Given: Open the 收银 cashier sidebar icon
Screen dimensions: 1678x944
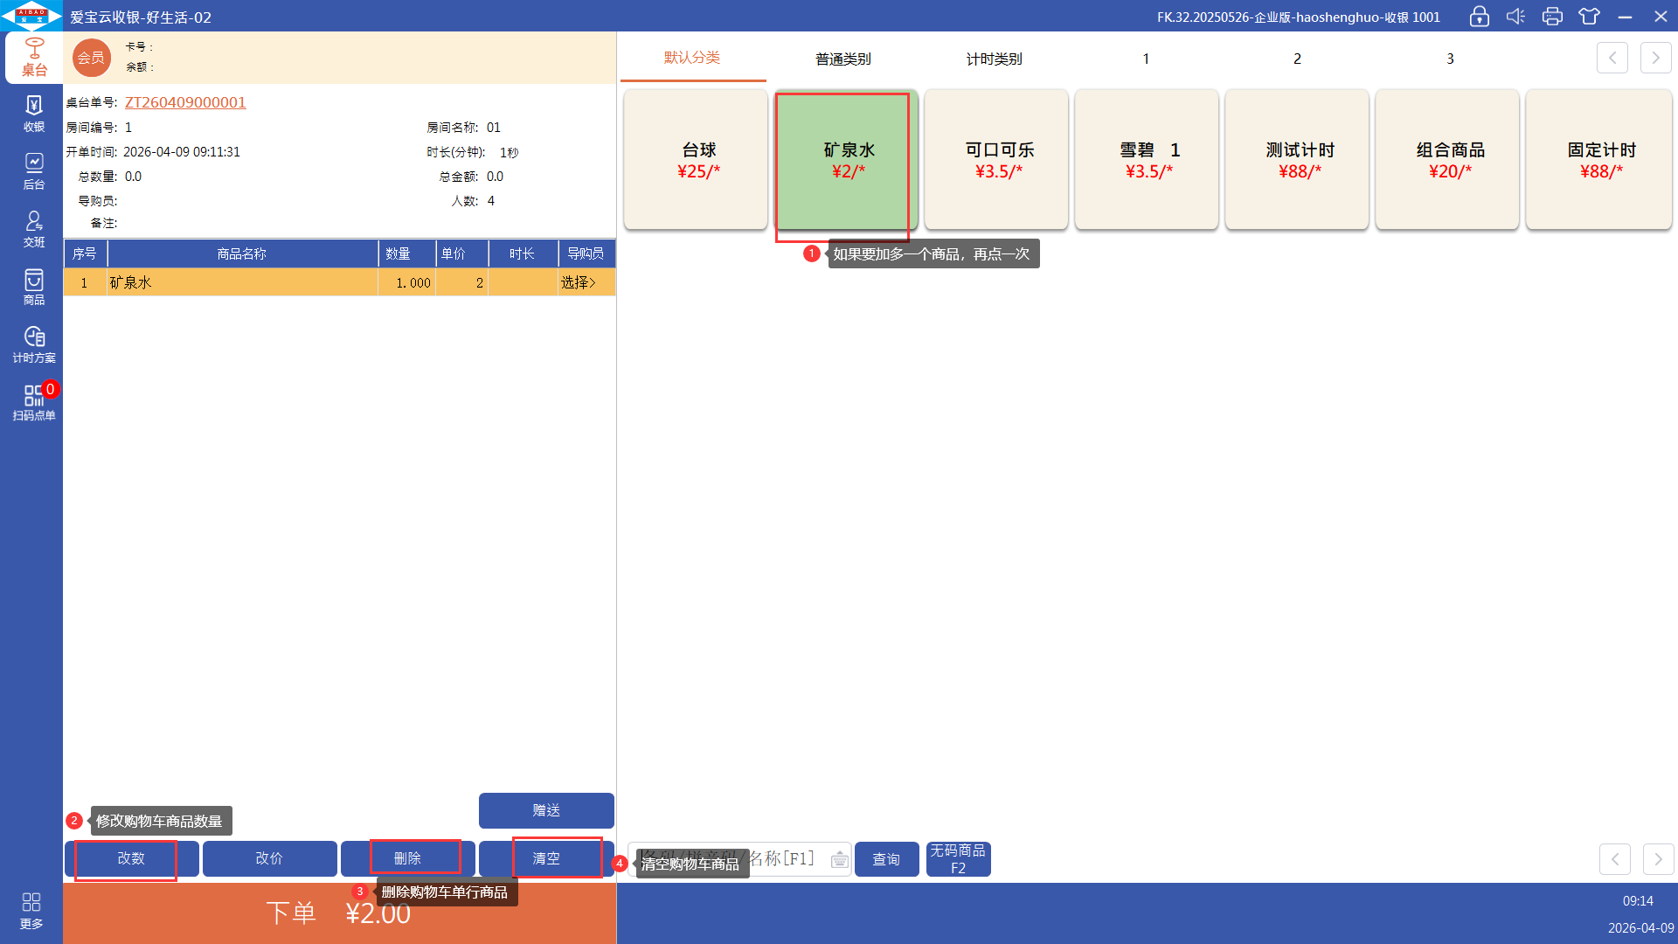Looking at the screenshot, I should [x=33, y=114].
